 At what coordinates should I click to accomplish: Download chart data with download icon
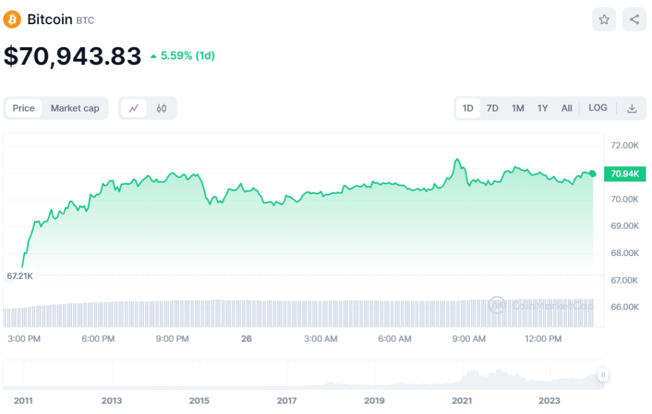pos(632,108)
